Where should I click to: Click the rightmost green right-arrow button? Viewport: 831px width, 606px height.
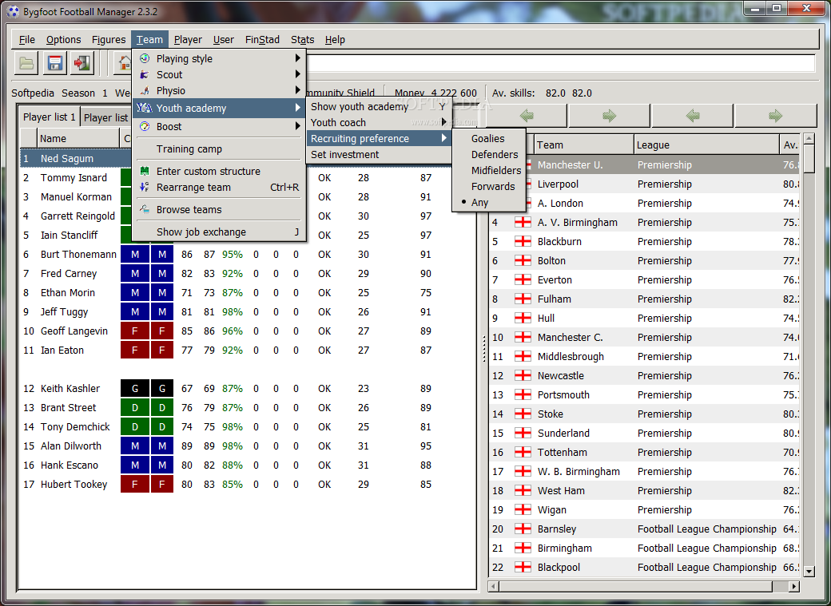pos(775,116)
